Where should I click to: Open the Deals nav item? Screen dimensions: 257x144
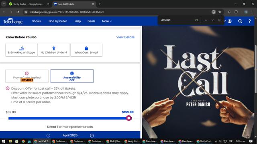click(x=91, y=21)
